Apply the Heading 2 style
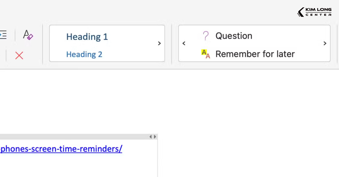Screen dimensions: 339x177 click(84, 54)
